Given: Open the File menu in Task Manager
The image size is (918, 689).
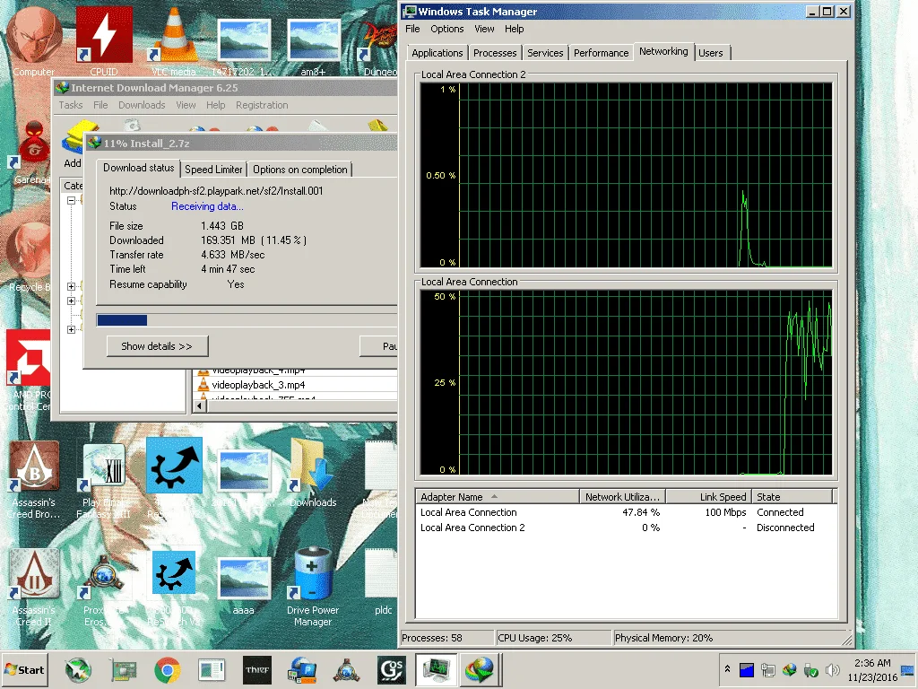Looking at the screenshot, I should (x=412, y=29).
